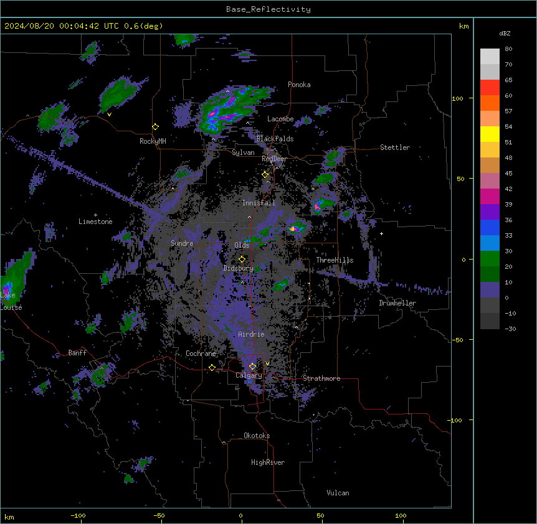Select the Innisfail label

tap(259, 203)
